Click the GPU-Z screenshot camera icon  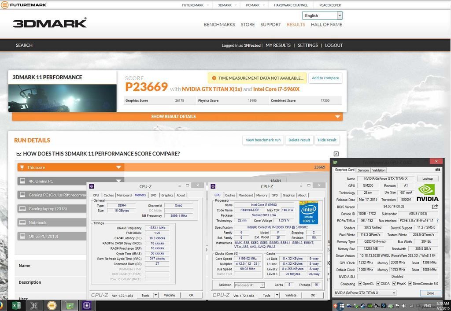tap(437, 170)
